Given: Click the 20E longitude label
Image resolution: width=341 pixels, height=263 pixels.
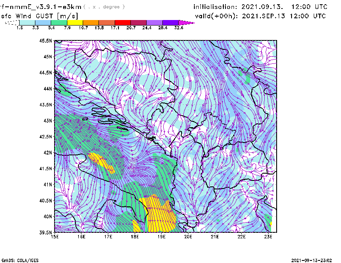Looking at the screenshot, I should [x=188, y=237].
